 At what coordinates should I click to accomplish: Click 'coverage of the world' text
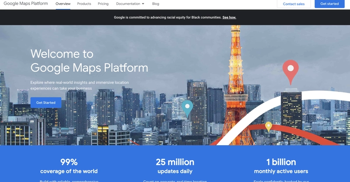click(69, 171)
